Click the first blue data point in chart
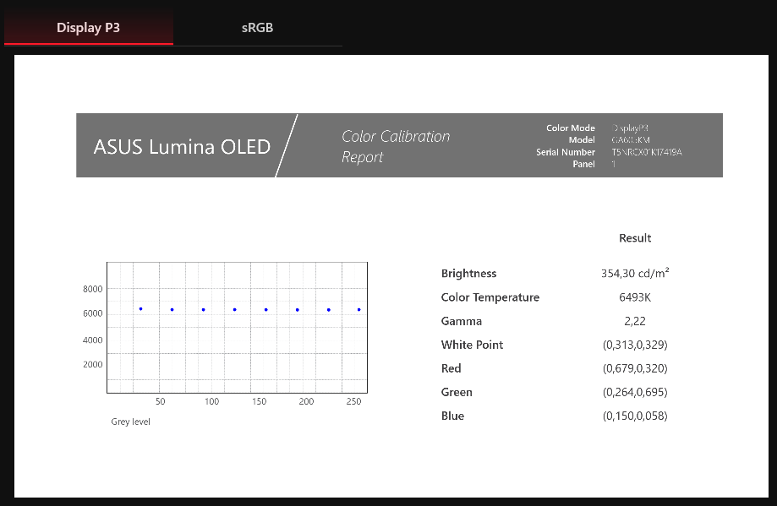This screenshot has height=506, width=777. click(x=140, y=309)
